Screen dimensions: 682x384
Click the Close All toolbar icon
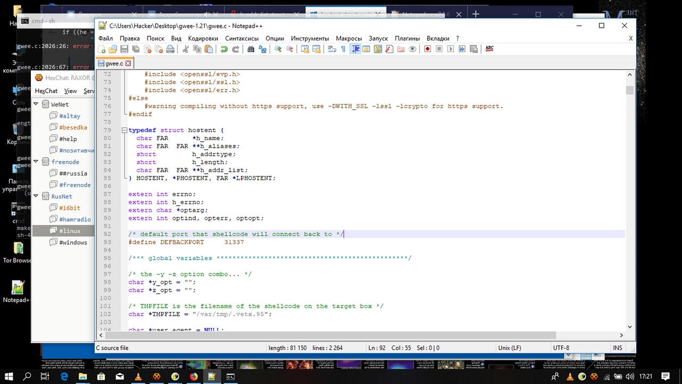159,49
